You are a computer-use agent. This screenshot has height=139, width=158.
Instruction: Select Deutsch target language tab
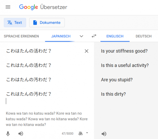pyautogui.click(x=144, y=36)
